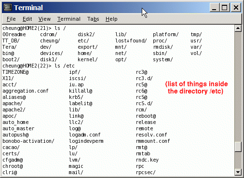Click the 'aliases@' entry
This screenshot has height=178, width=244.
pos(14,97)
